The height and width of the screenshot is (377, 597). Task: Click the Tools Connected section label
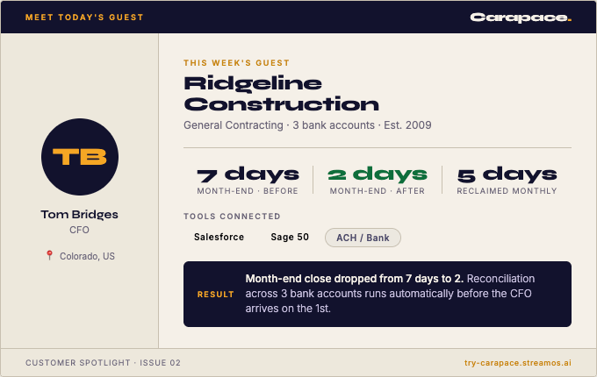tap(232, 217)
